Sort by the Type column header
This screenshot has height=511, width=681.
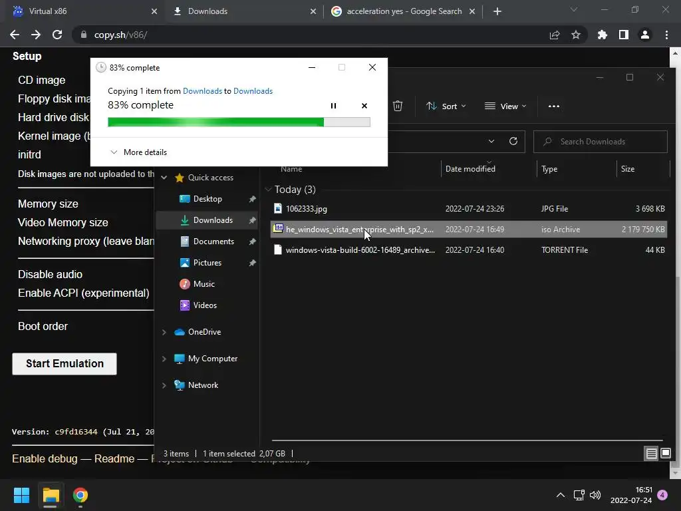[x=549, y=168]
